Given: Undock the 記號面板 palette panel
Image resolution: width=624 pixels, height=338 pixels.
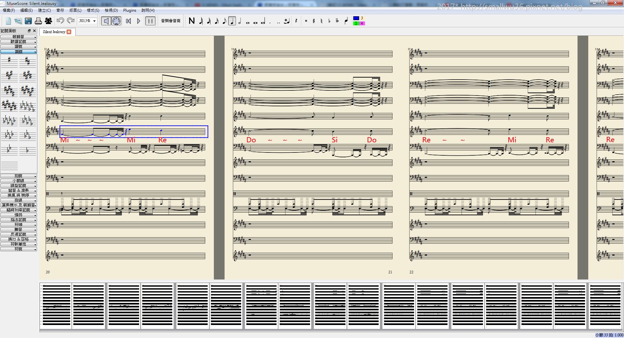Looking at the screenshot, I should point(29,31).
